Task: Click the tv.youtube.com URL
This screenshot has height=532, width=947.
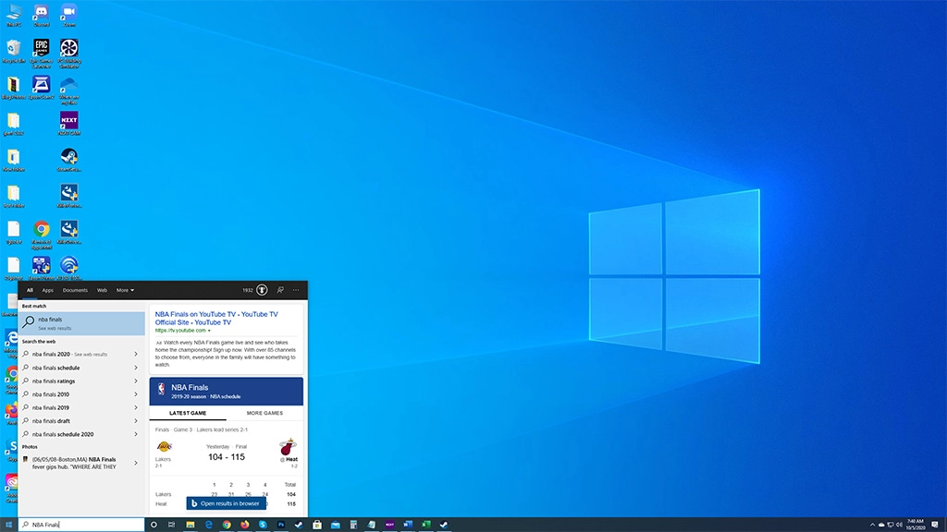Action: click(180, 331)
